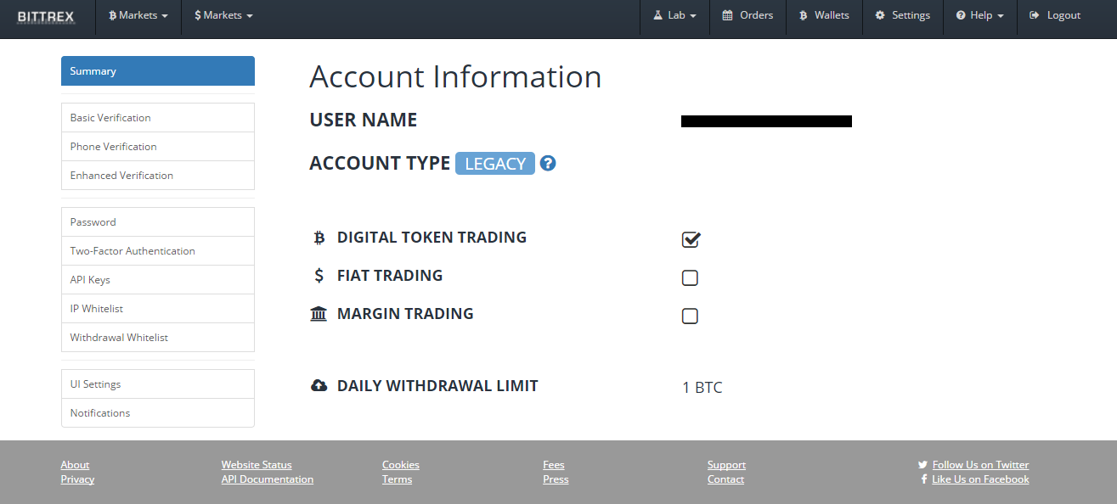Log out using the Logout item
The height and width of the screenshot is (504, 1117).
coord(1055,15)
